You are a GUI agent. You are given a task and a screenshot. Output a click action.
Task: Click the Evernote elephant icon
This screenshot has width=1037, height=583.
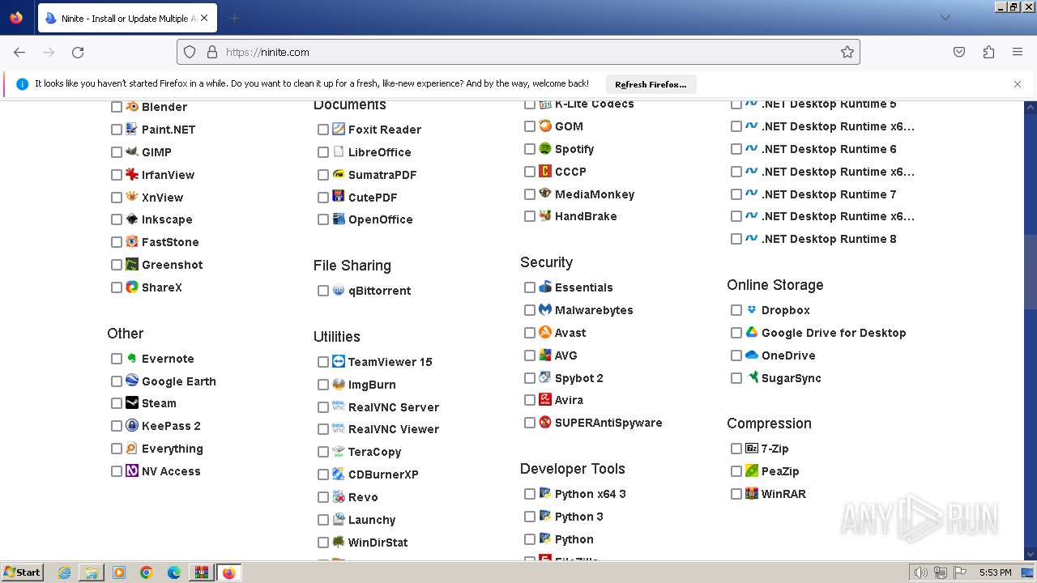pyautogui.click(x=132, y=358)
